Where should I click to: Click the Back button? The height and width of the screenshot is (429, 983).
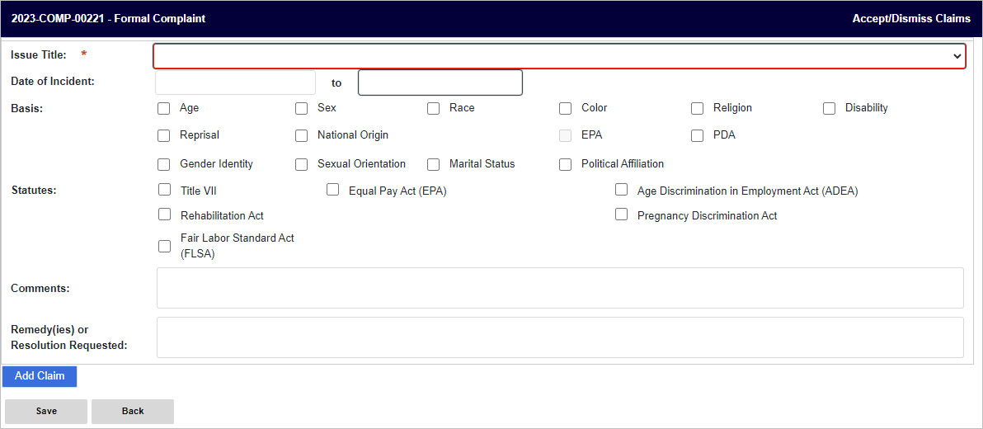[133, 412]
